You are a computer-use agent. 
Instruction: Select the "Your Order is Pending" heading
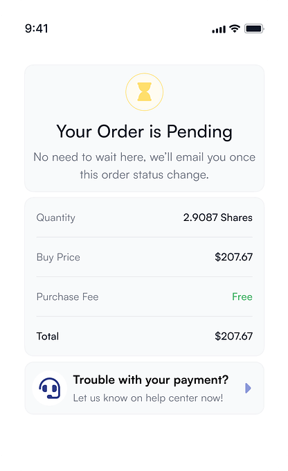(x=144, y=132)
